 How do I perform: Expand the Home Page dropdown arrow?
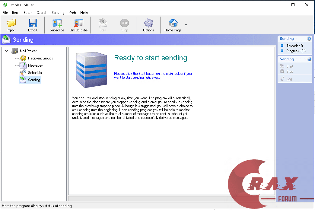click(x=186, y=25)
